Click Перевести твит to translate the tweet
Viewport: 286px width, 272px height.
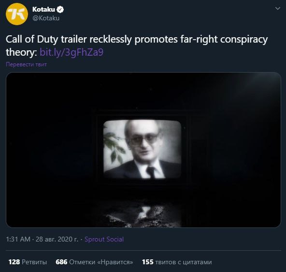[26, 64]
